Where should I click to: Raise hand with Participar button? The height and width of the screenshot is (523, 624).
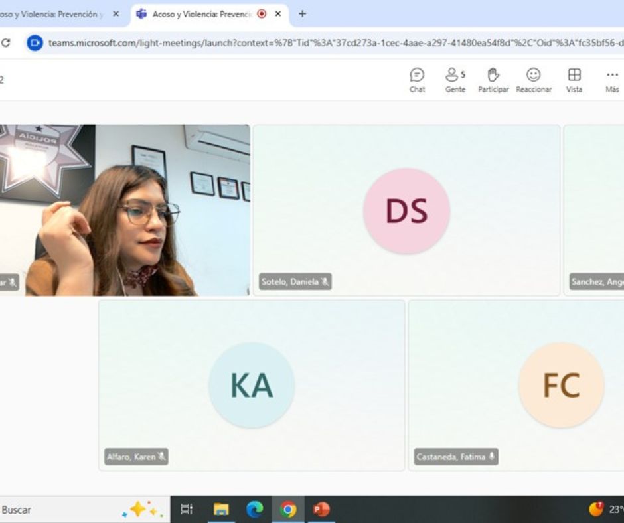tap(493, 80)
